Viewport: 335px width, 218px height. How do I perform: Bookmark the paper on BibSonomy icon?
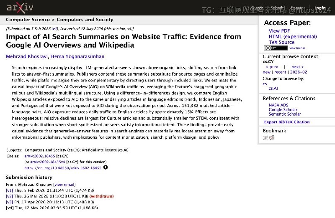[x=265, y=138]
